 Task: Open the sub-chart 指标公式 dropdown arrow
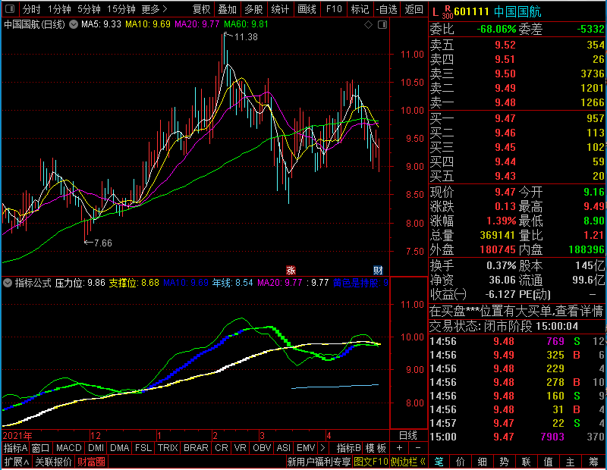tap(8, 283)
